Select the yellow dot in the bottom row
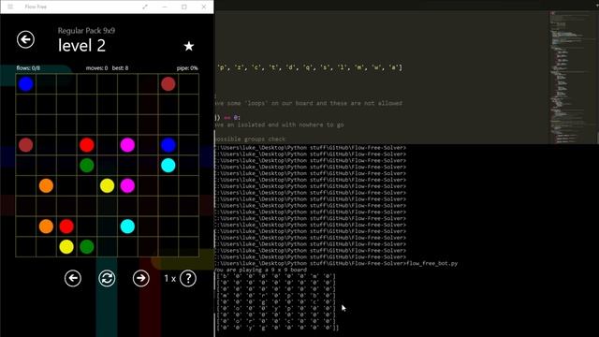Viewport: 599px width, 337px height. 66,247
